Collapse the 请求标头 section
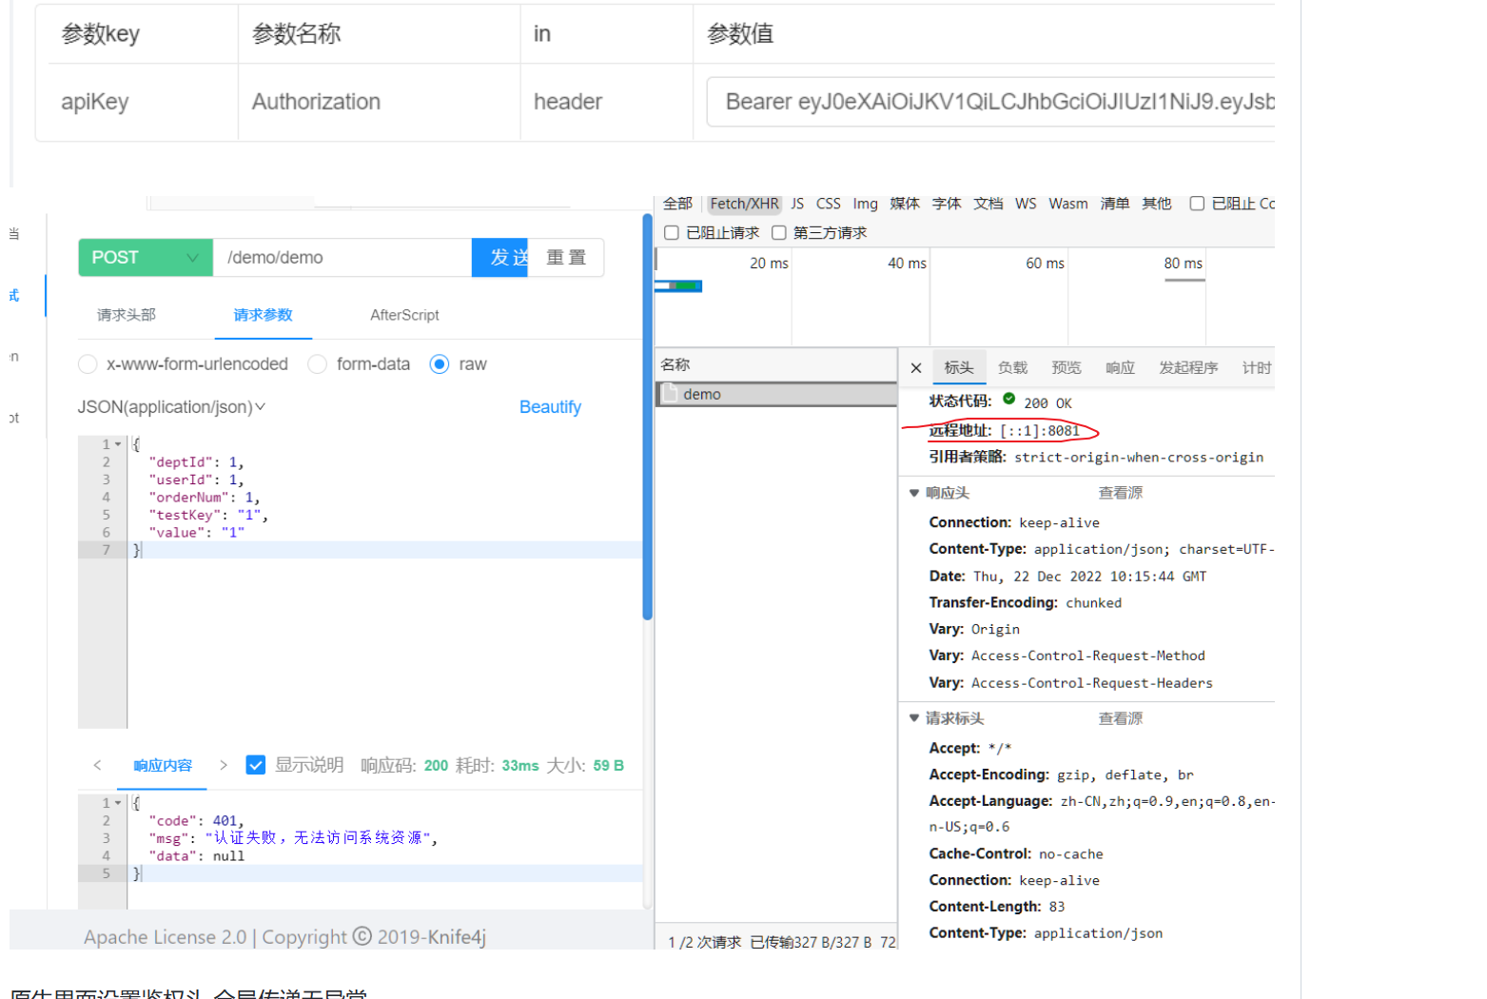 (914, 718)
